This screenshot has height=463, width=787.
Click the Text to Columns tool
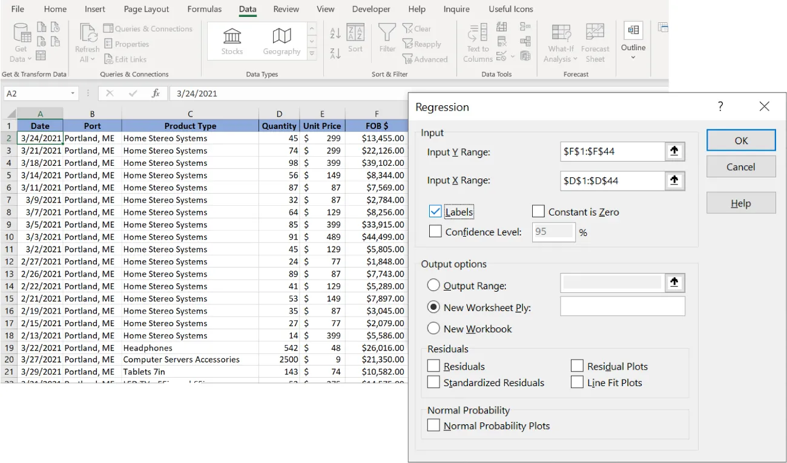click(x=478, y=41)
